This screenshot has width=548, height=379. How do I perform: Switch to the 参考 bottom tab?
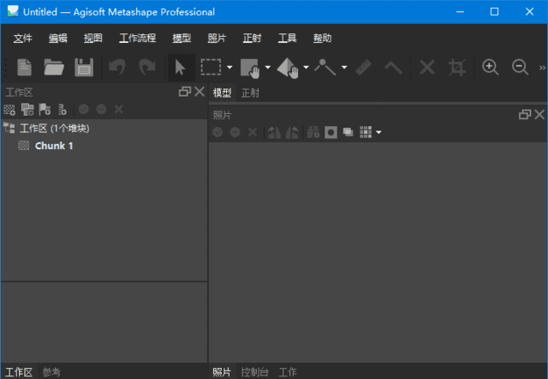[x=51, y=371]
